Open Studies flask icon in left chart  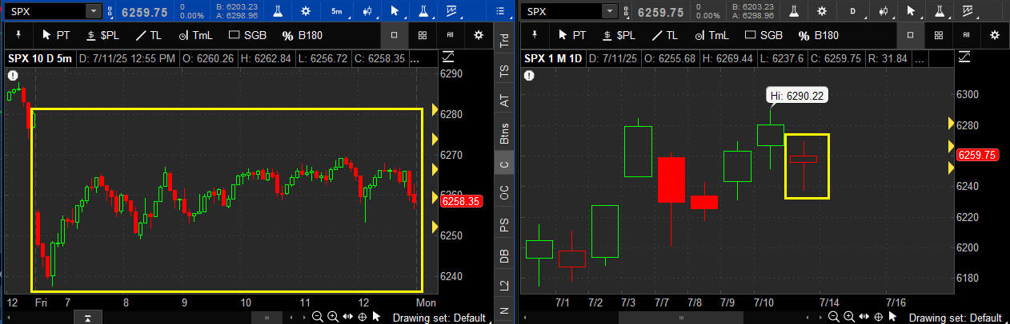[279, 12]
